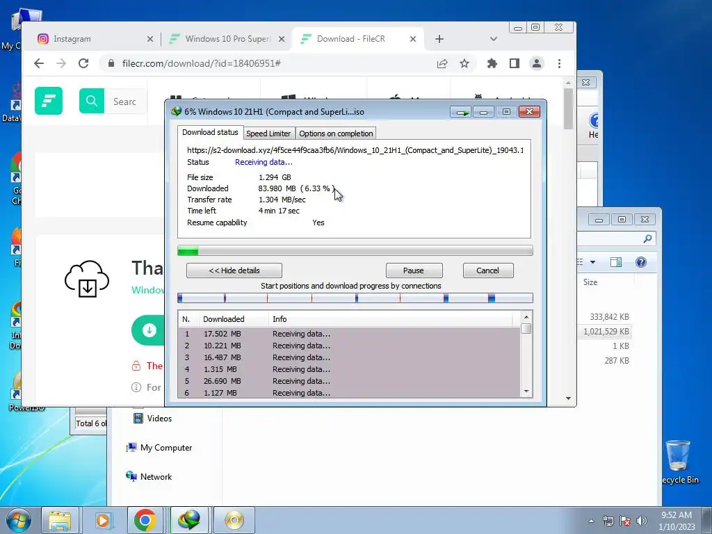Click the Size column header in Explorer
Viewport: 712px width, 534px height.
[x=590, y=282]
